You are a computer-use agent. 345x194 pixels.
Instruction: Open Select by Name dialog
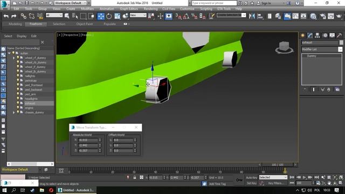(75, 16)
